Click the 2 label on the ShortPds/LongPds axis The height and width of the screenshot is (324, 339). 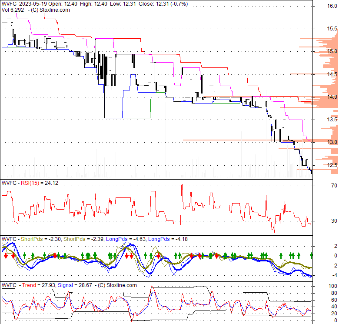336,246
